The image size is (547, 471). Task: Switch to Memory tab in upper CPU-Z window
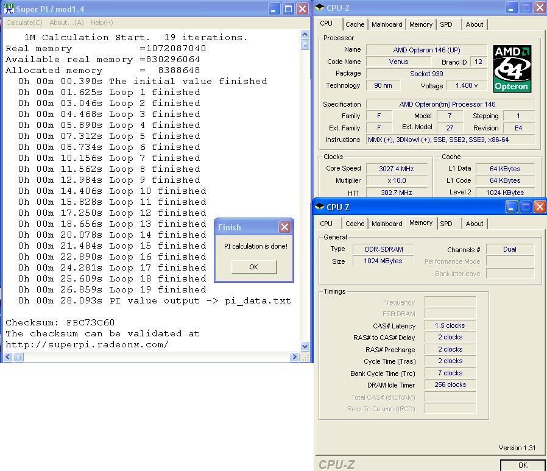click(x=421, y=24)
